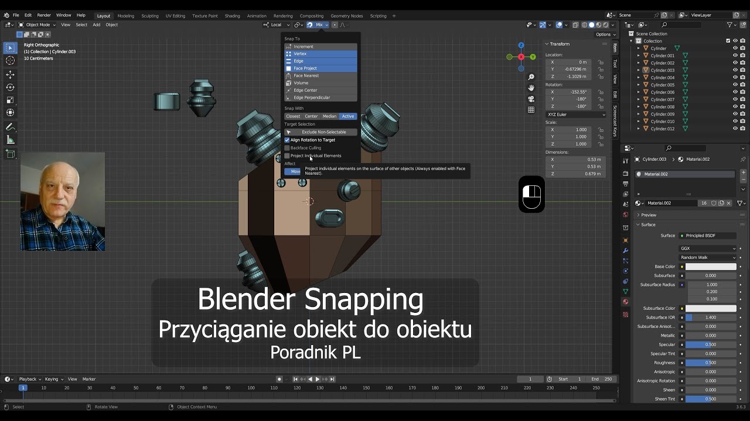Jump to timeline start
750x421 pixels.
pyautogui.click(x=295, y=379)
